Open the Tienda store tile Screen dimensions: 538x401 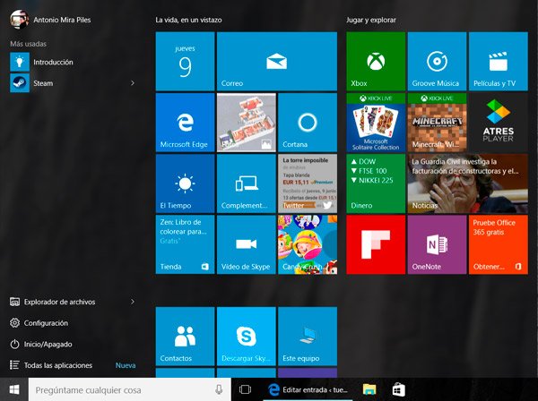click(x=185, y=244)
